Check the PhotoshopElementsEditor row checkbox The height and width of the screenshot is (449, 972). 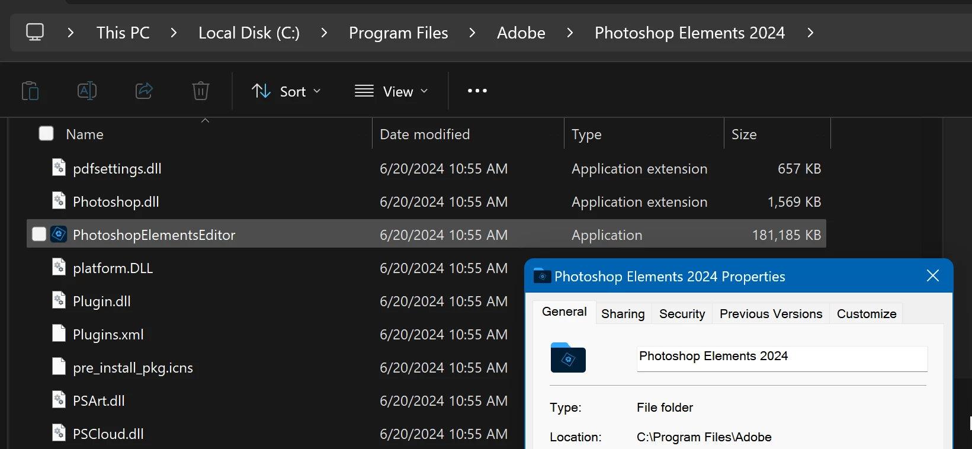pos(39,235)
